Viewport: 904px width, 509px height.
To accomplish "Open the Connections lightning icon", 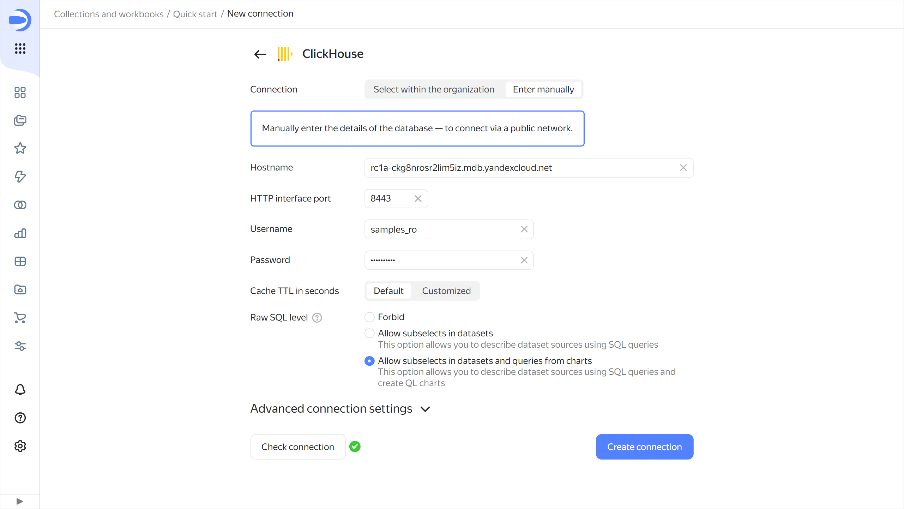I will 20,176.
